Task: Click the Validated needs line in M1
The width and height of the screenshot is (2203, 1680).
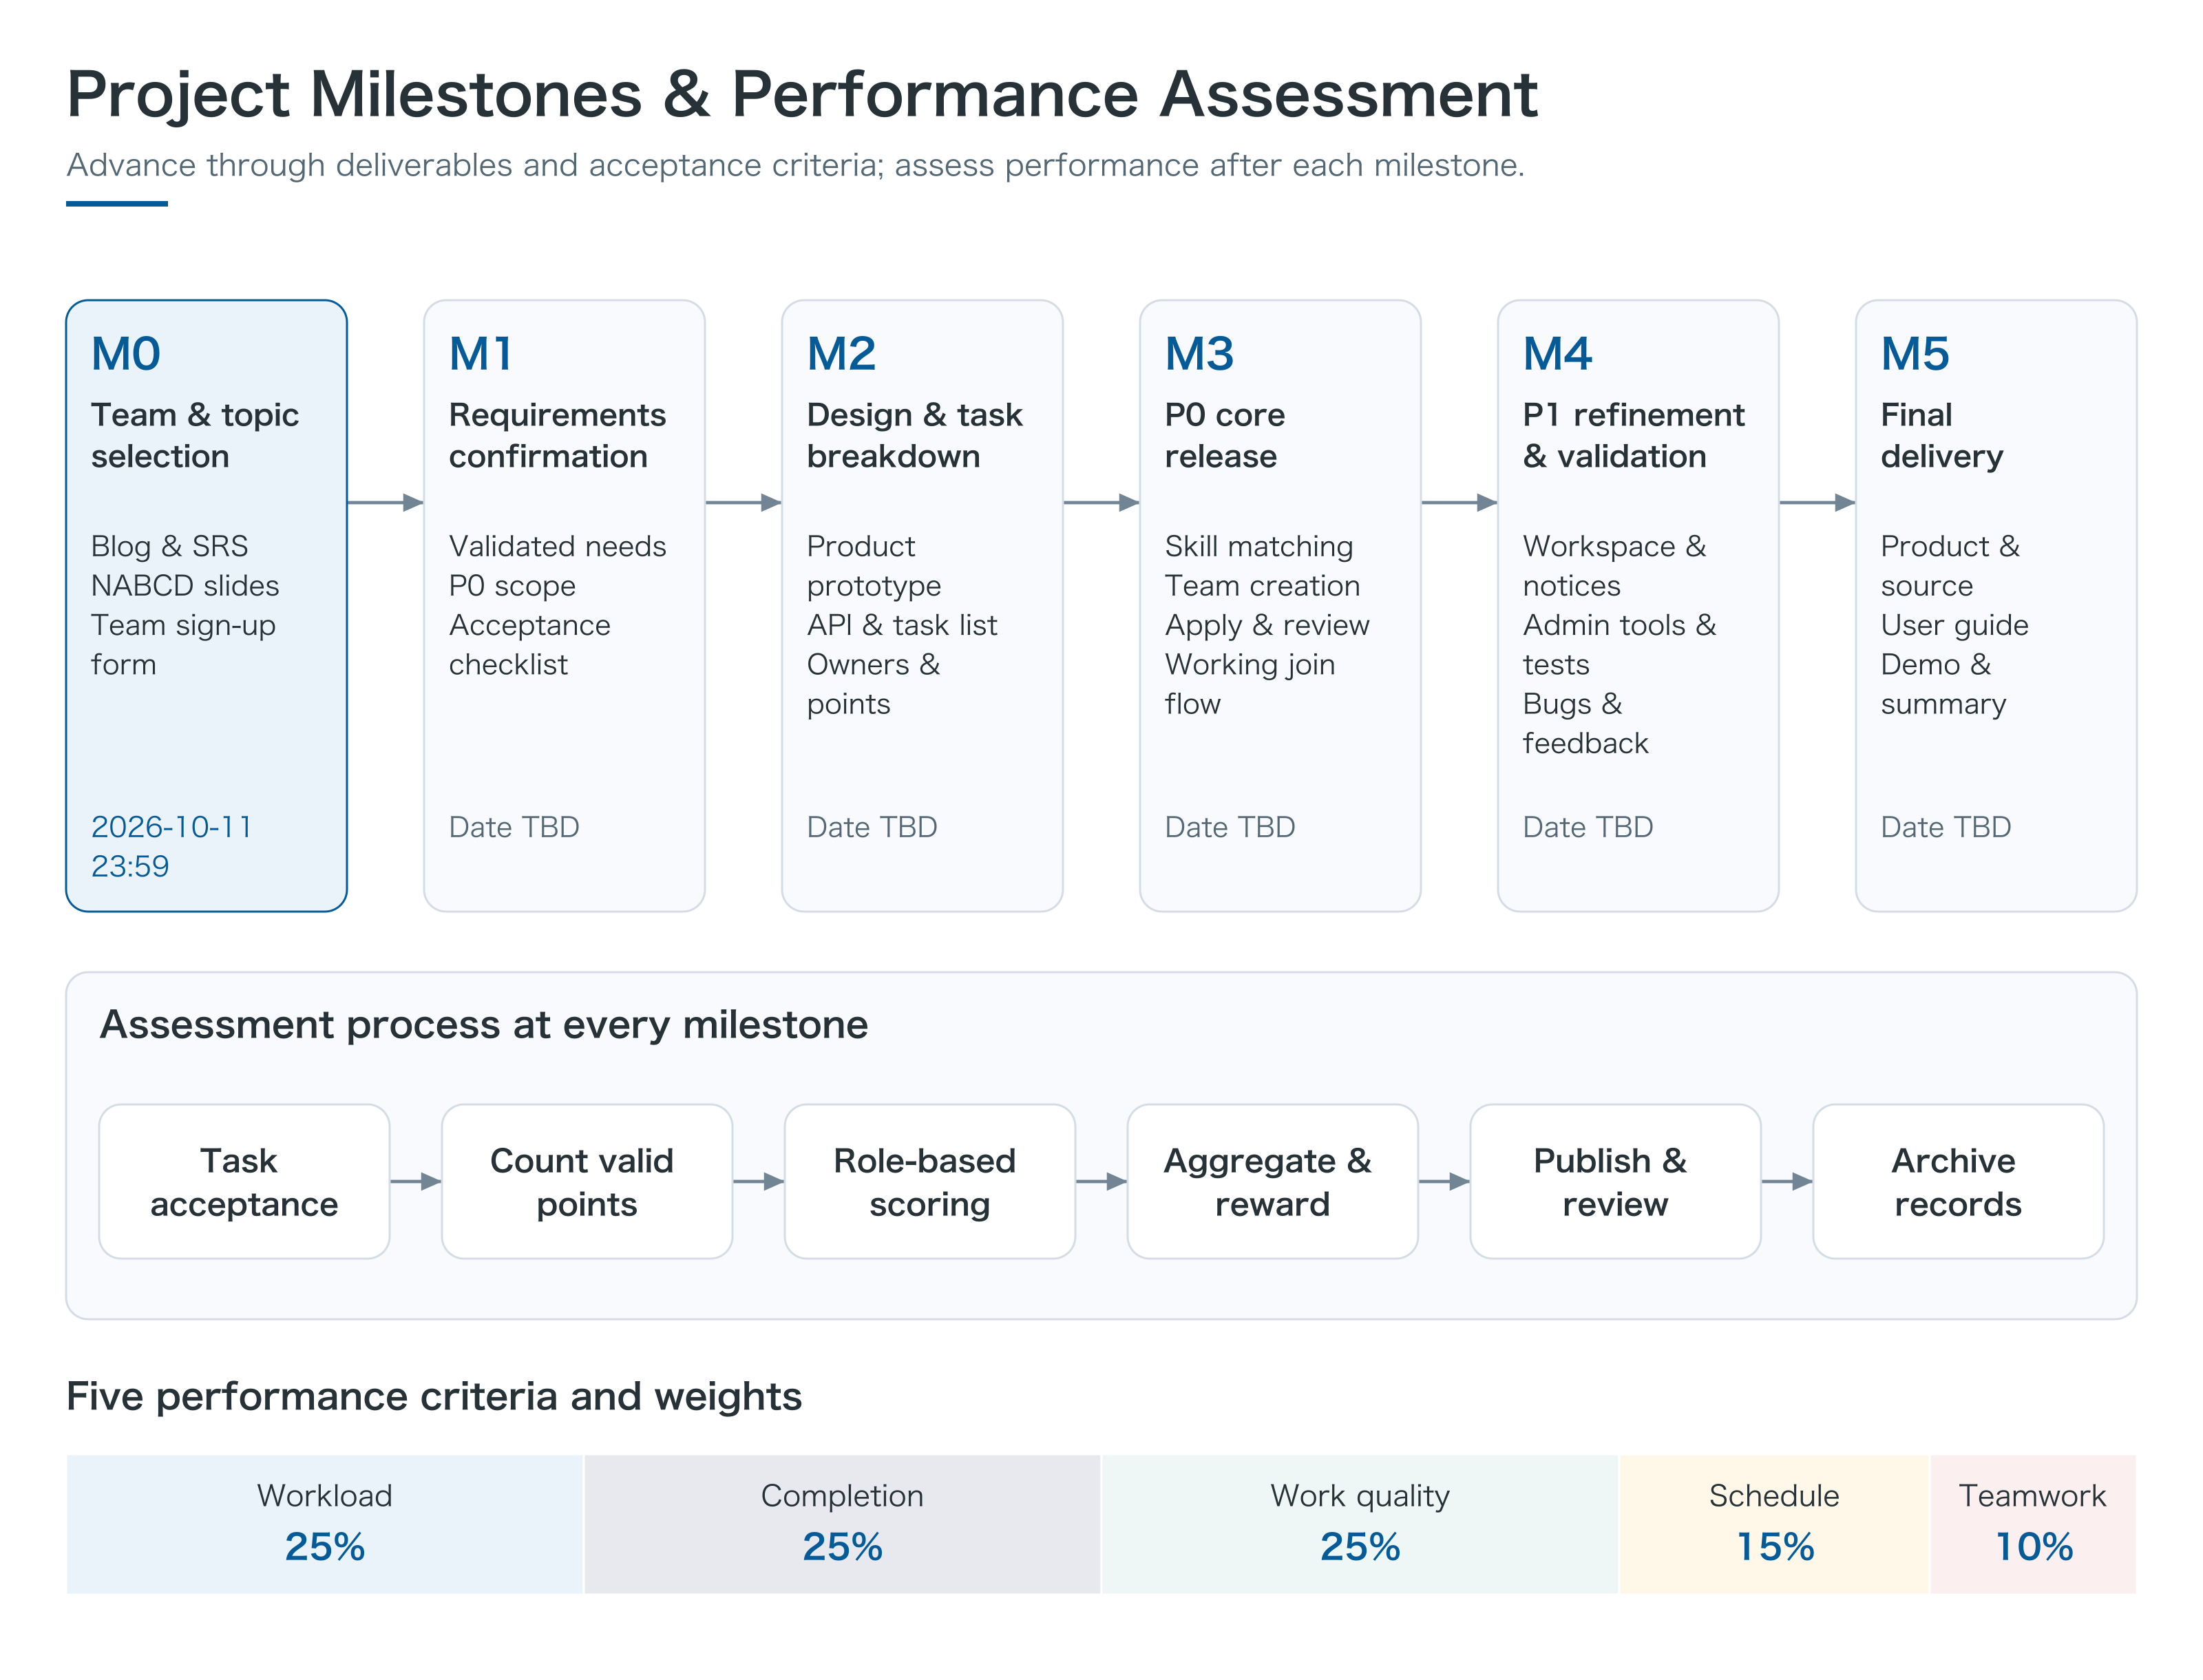Action: pyautogui.click(x=557, y=546)
